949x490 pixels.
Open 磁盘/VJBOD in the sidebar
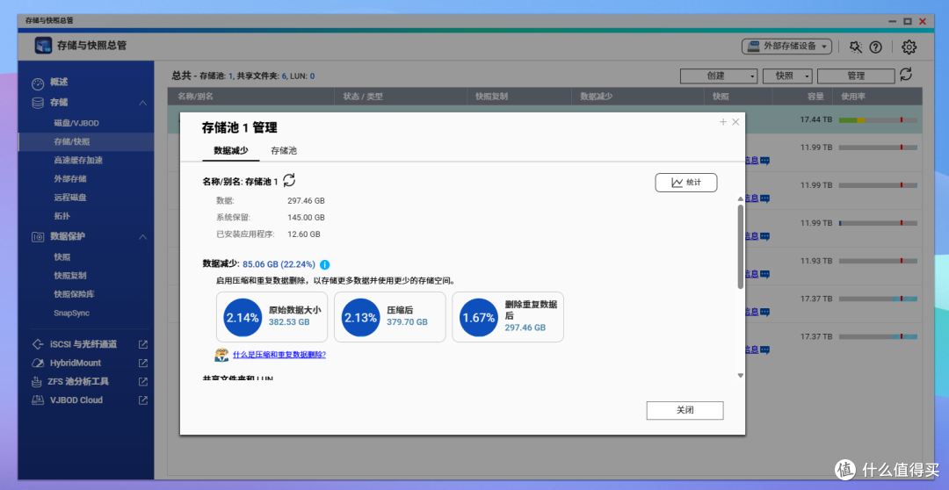[x=76, y=123]
